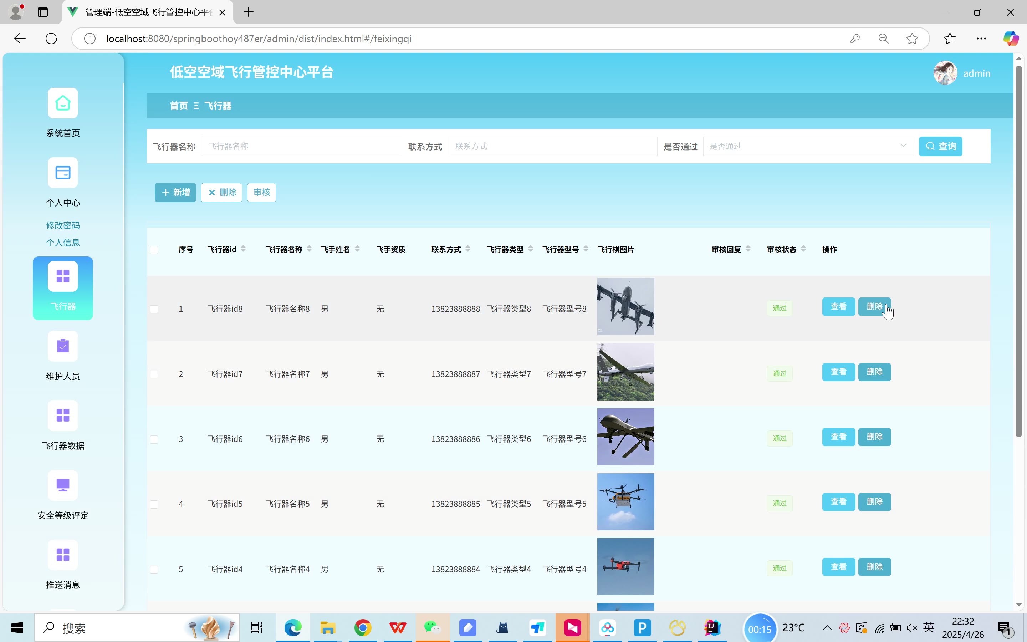Refresh the page with browser reload icon
This screenshot has height=642, width=1027.
51,39
